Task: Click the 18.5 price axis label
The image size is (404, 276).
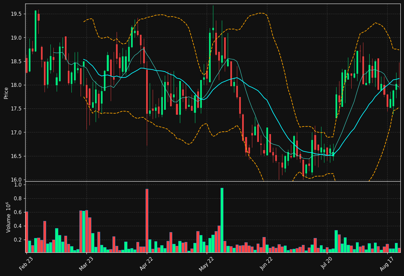Action: point(16,61)
